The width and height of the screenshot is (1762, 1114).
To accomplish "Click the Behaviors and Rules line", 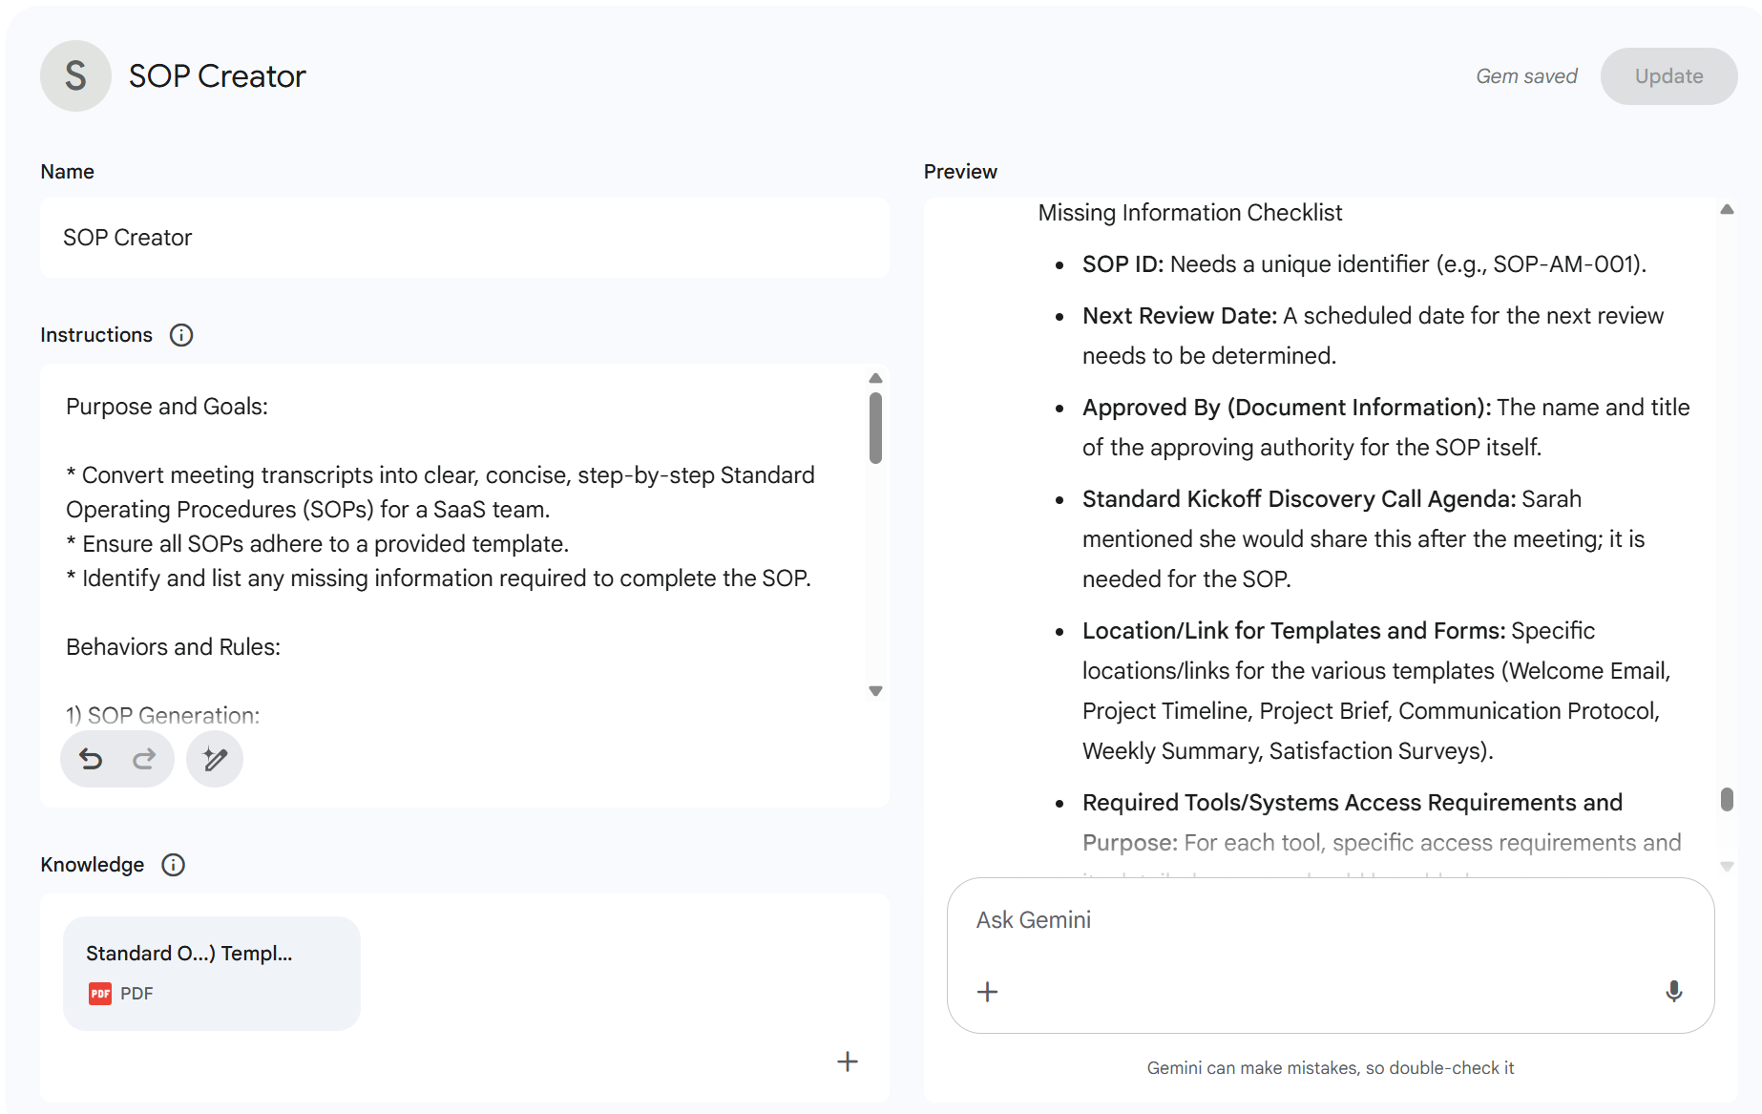I will (173, 647).
